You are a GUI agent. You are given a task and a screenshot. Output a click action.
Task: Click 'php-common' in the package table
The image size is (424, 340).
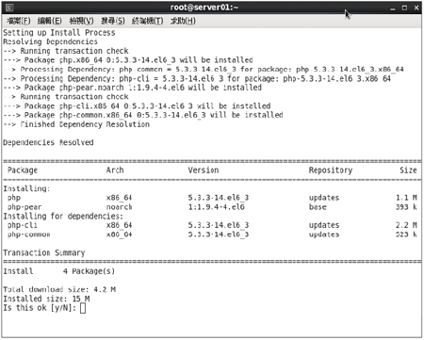[x=29, y=235]
